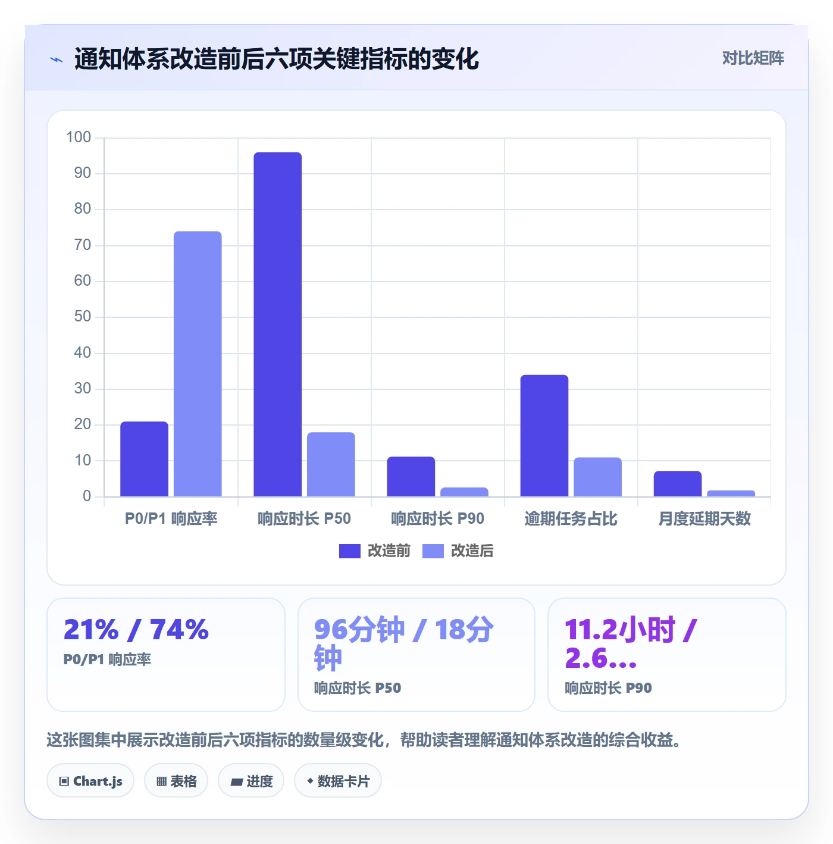Toggle the 改造后 legend color swatch

click(433, 551)
